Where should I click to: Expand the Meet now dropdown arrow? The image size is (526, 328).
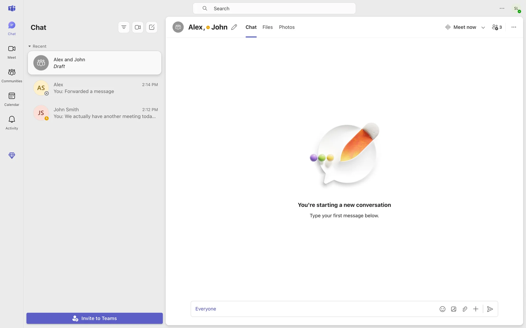pyautogui.click(x=483, y=27)
